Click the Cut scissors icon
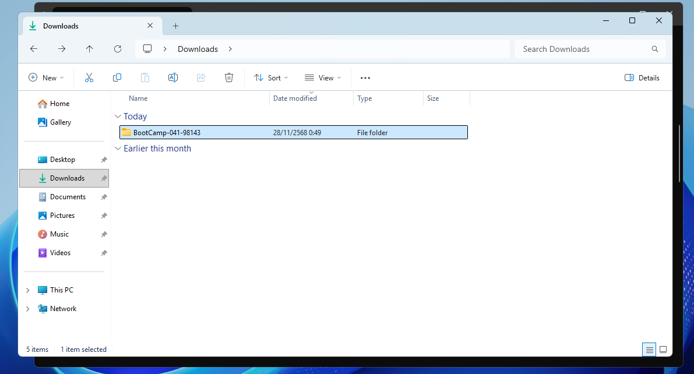 [89, 77]
